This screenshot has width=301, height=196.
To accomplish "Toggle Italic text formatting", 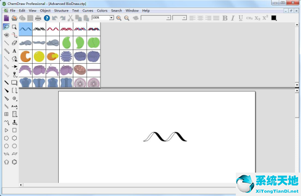I will pos(233,18).
